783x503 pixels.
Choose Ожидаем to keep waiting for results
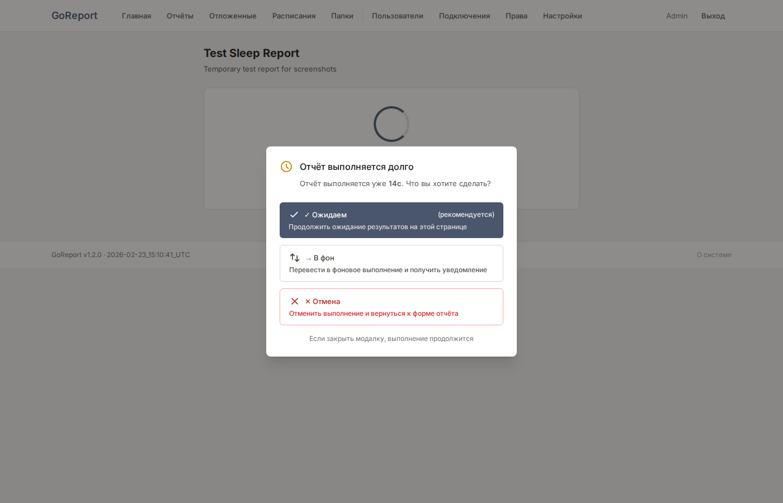click(x=391, y=220)
